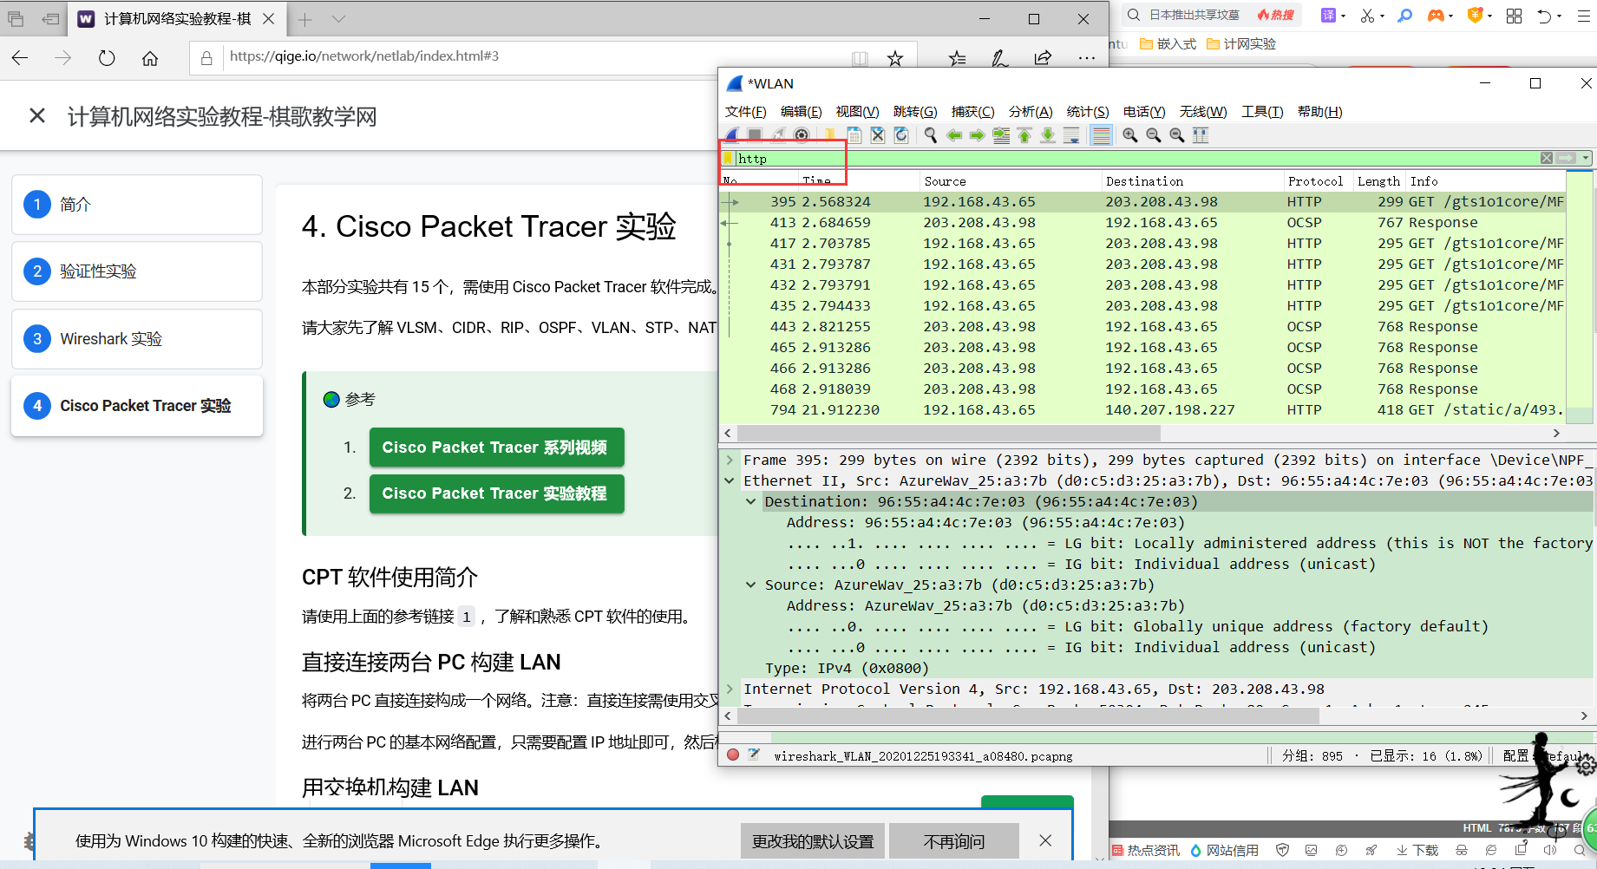Open Cisco Packet Tracer 系列视频 button
The width and height of the screenshot is (1597, 869).
coord(496,448)
